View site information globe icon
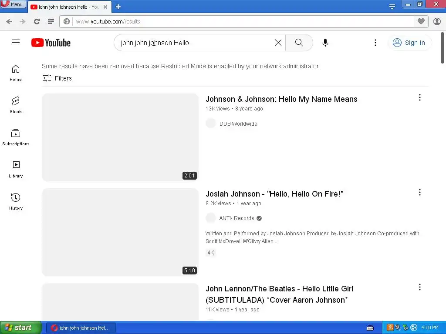This screenshot has height=334, width=446. tap(67, 22)
